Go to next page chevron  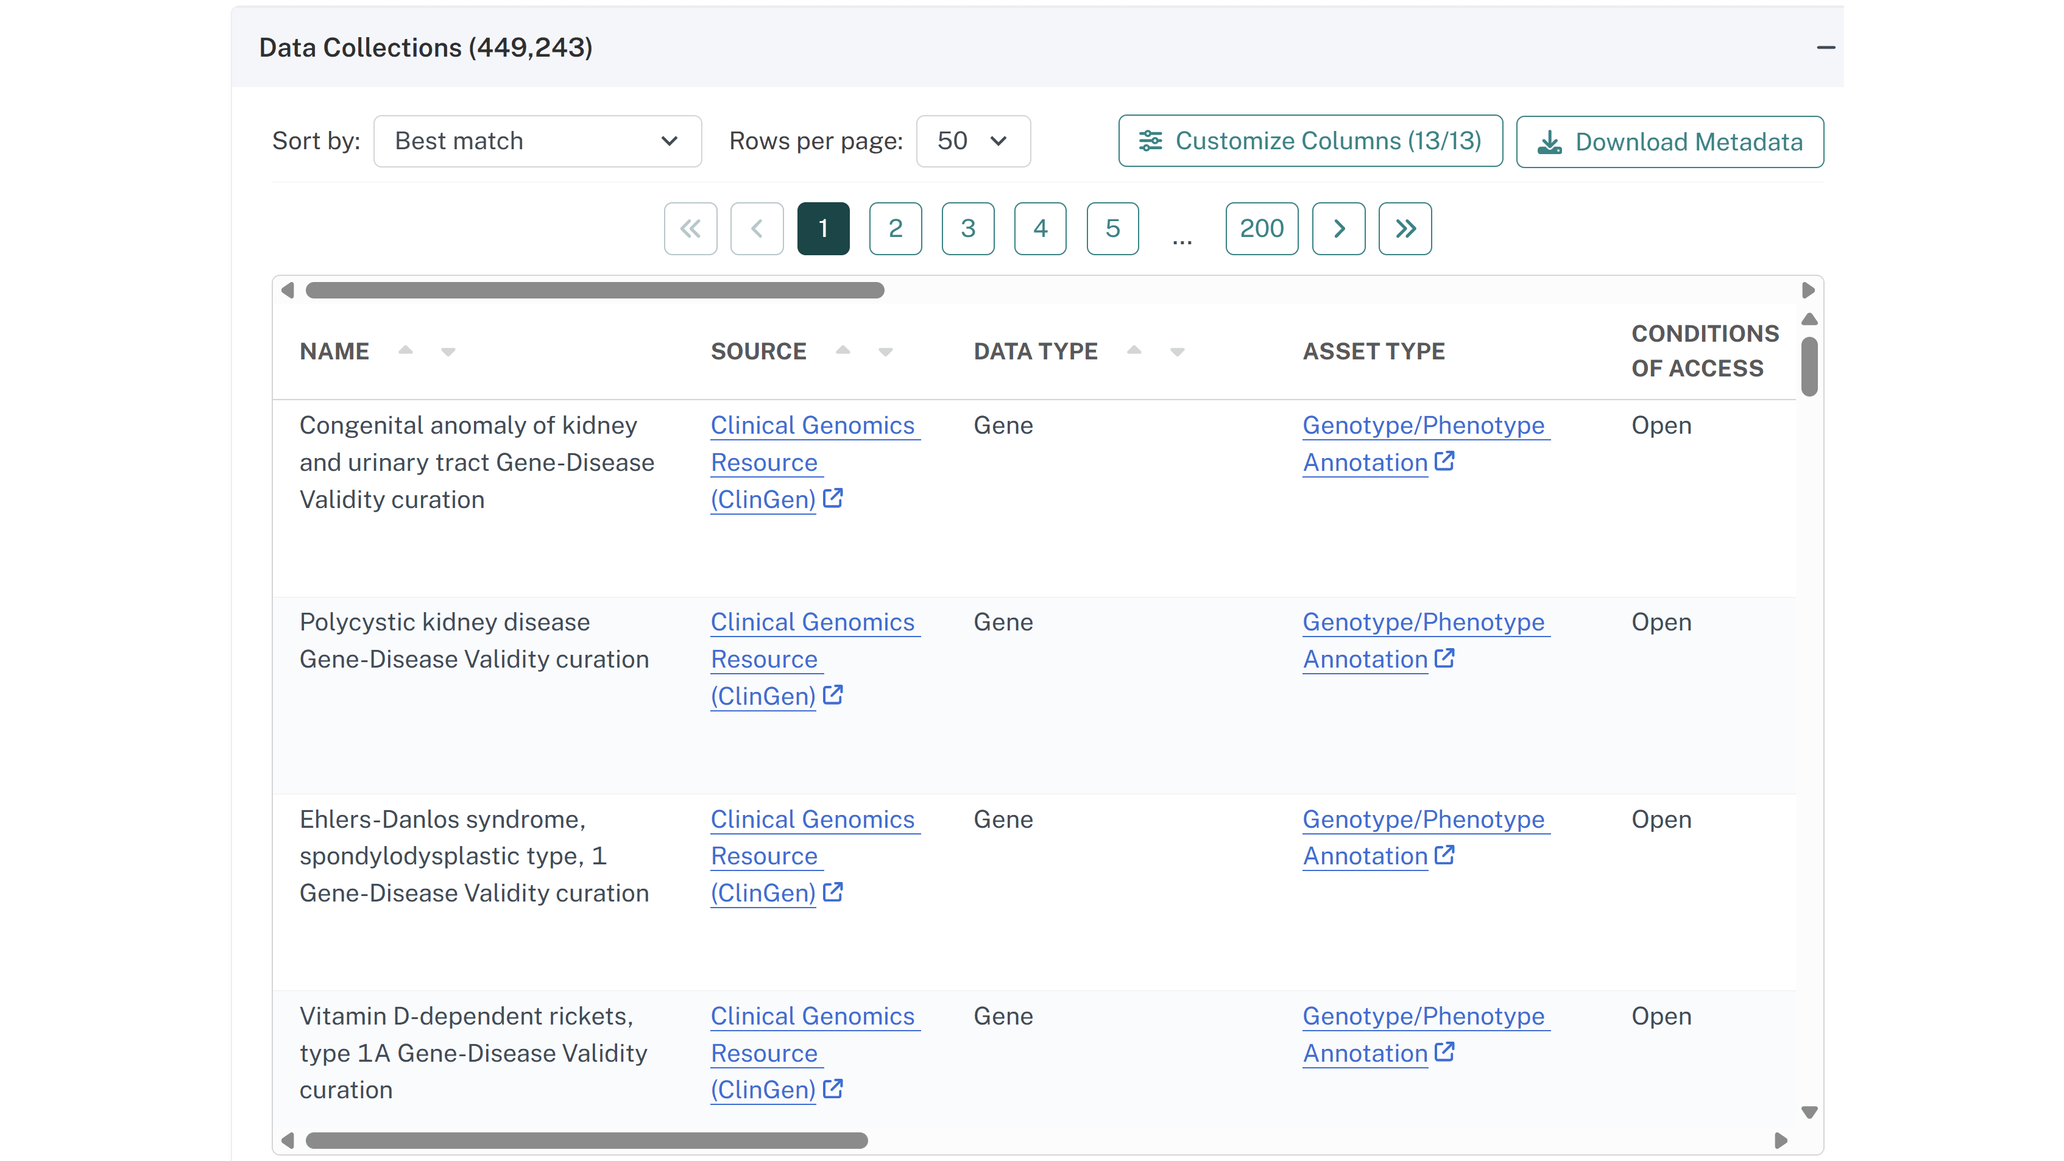pyautogui.click(x=1339, y=229)
